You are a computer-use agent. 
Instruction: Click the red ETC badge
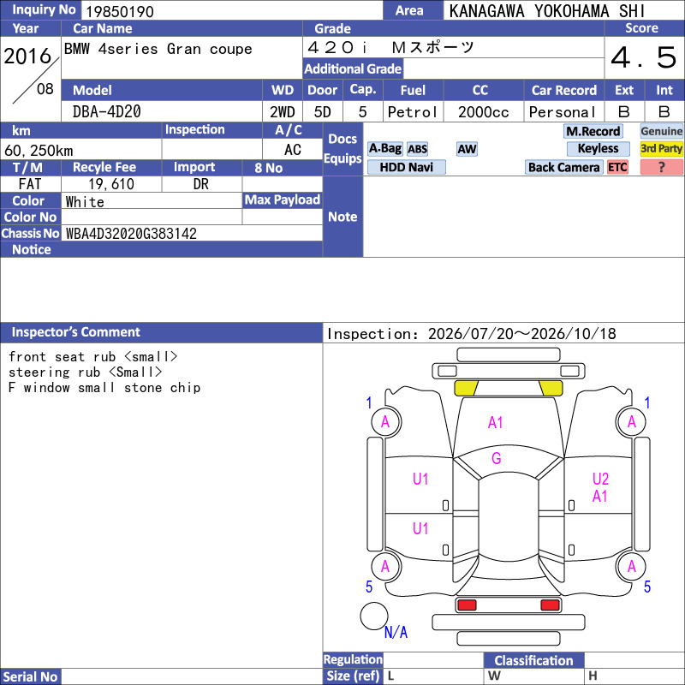point(617,167)
